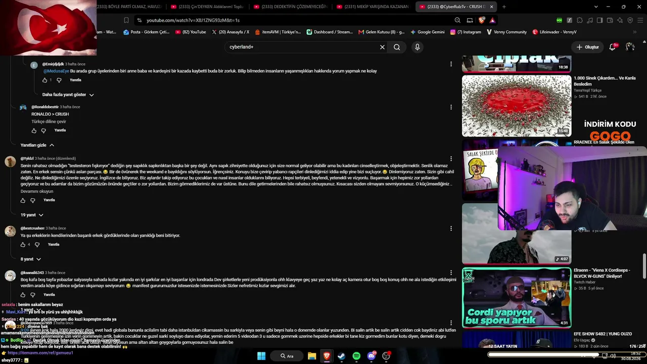Open the Brave Wallet icon
The image size is (647, 364).
(x=610, y=20)
